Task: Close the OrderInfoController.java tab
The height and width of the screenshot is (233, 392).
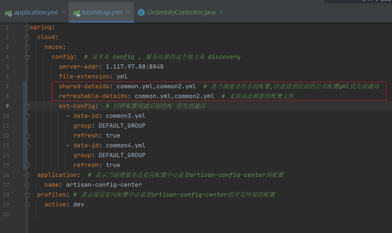Action: [221, 12]
